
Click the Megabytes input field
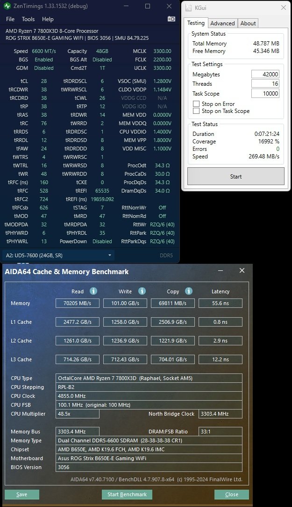click(x=265, y=74)
